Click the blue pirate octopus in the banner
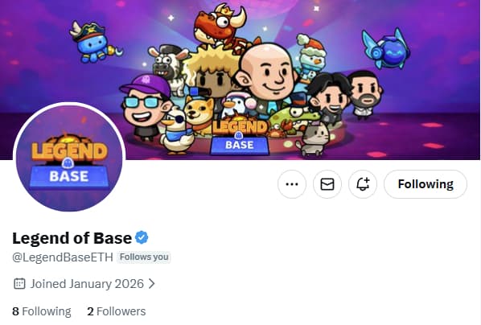 93,42
